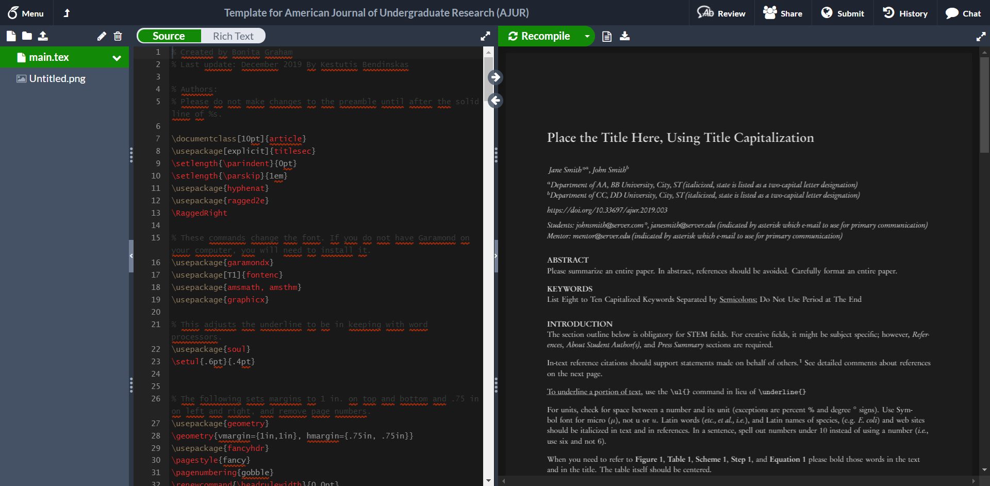The image size is (990, 486).
Task: Jump to source with the left sync arrow
Action: 496,101
